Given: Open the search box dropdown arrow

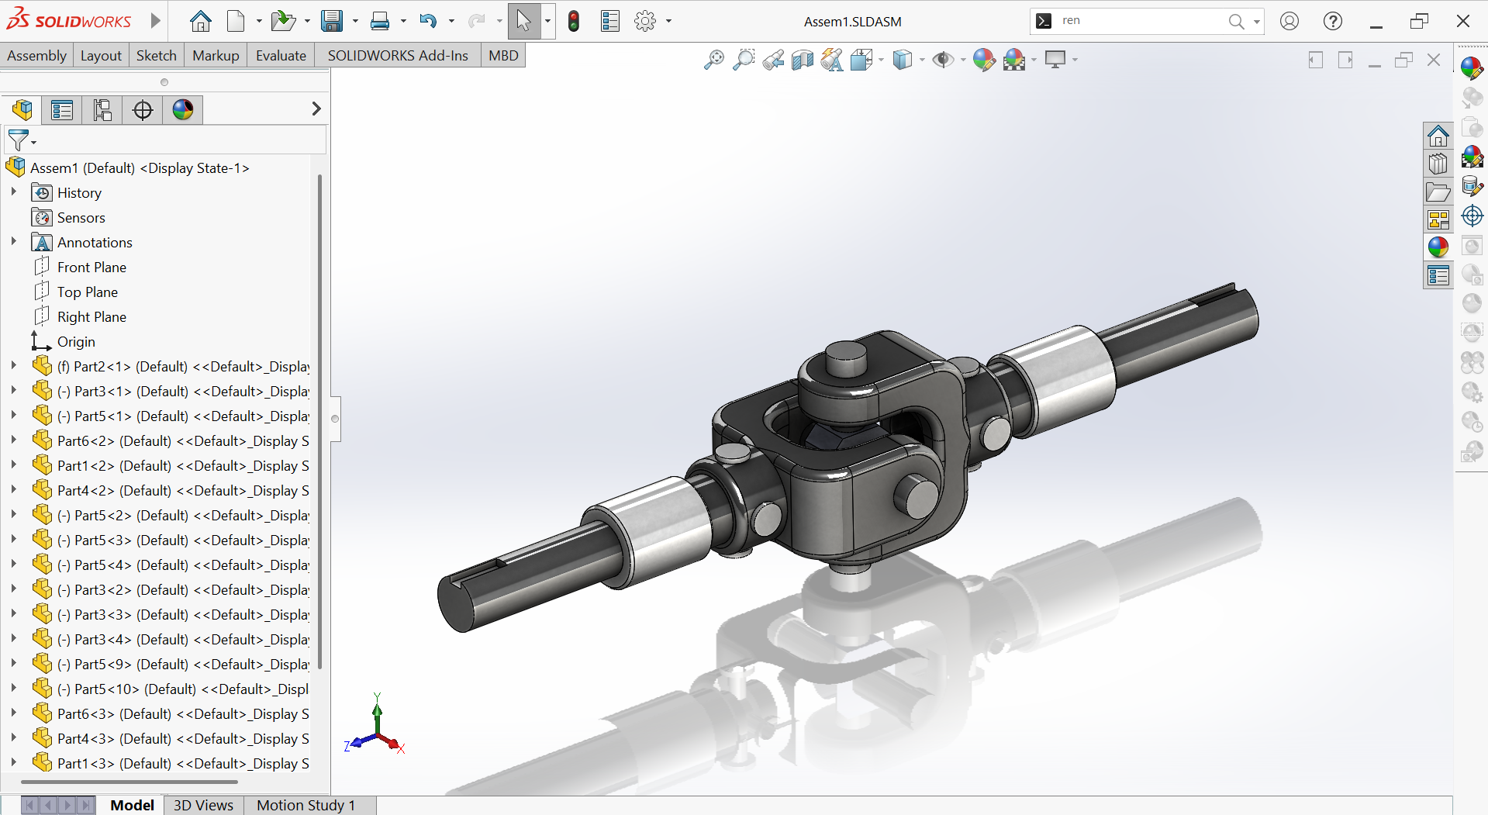Looking at the screenshot, I should [1256, 22].
